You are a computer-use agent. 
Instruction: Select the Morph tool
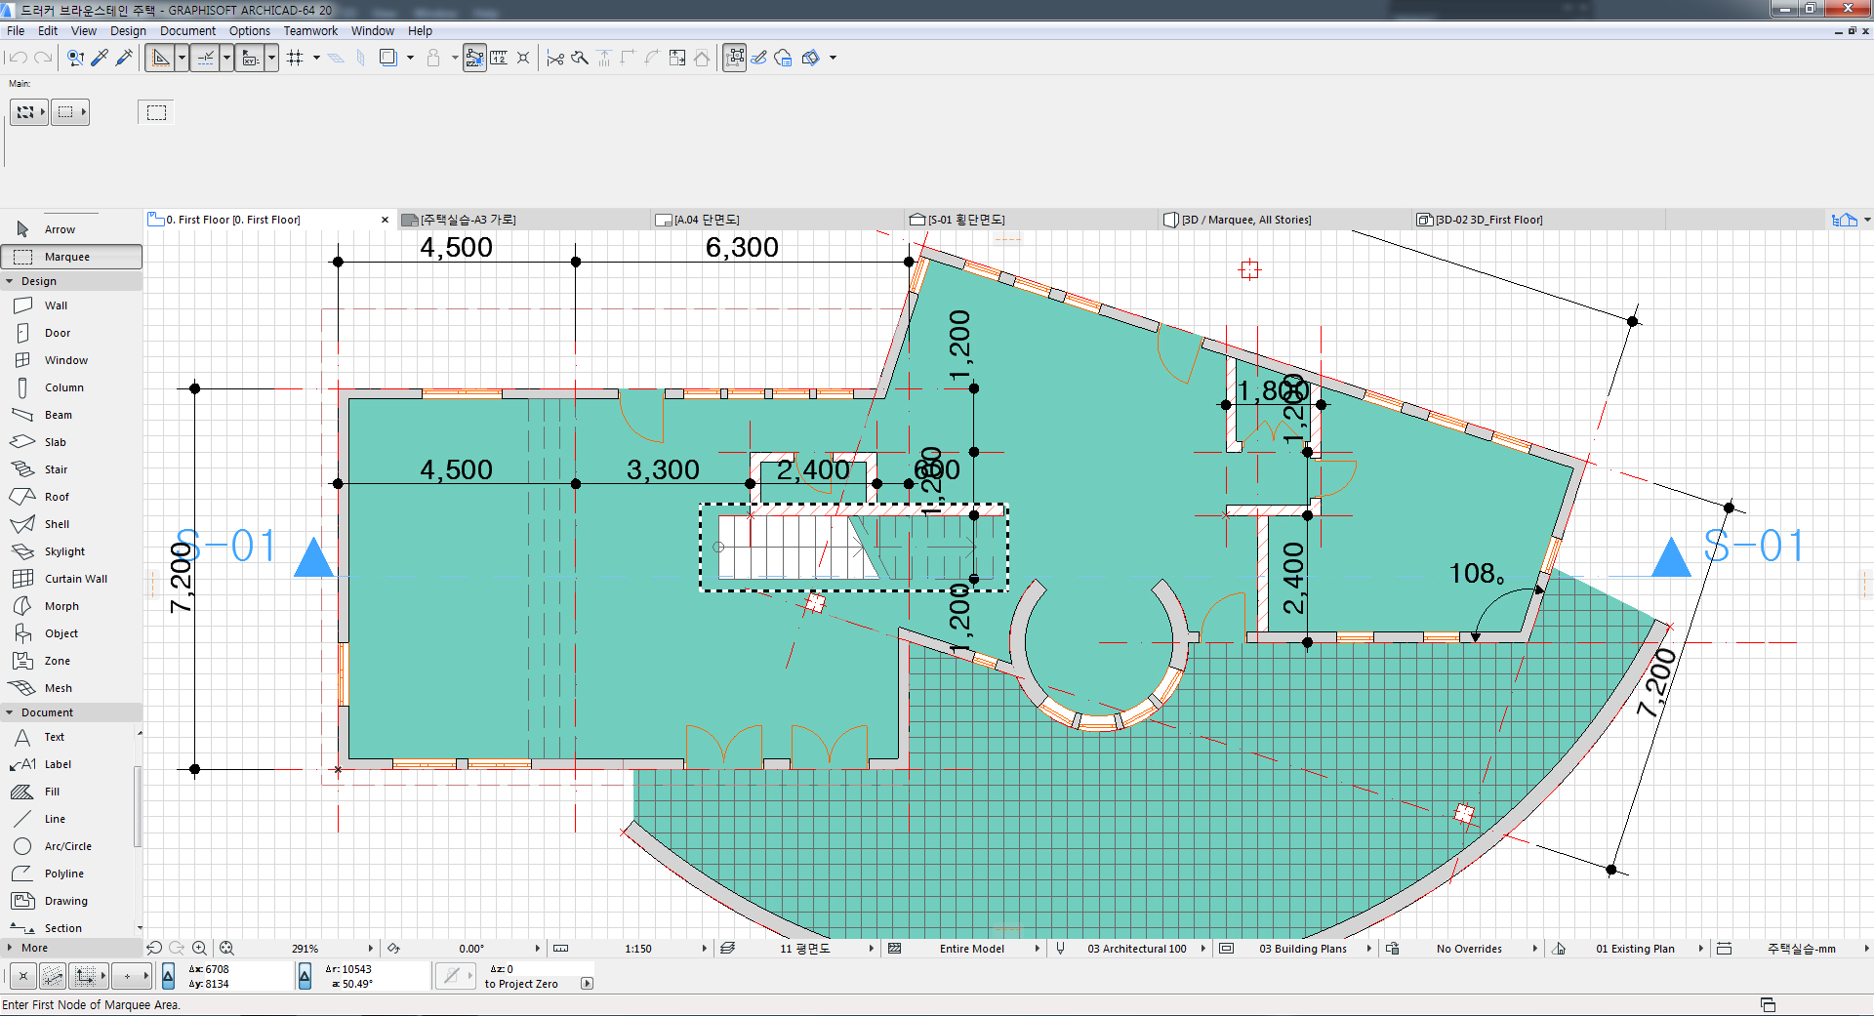pyautogui.click(x=71, y=606)
